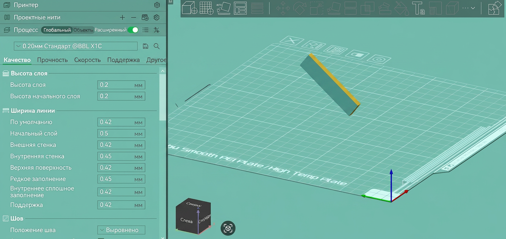
Task: Save the process preset
Action: [145, 46]
